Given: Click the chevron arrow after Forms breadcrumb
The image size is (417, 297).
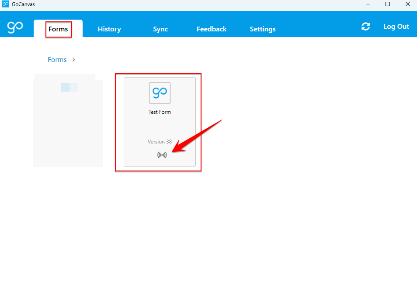Looking at the screenshot, I should pos(74,60).
